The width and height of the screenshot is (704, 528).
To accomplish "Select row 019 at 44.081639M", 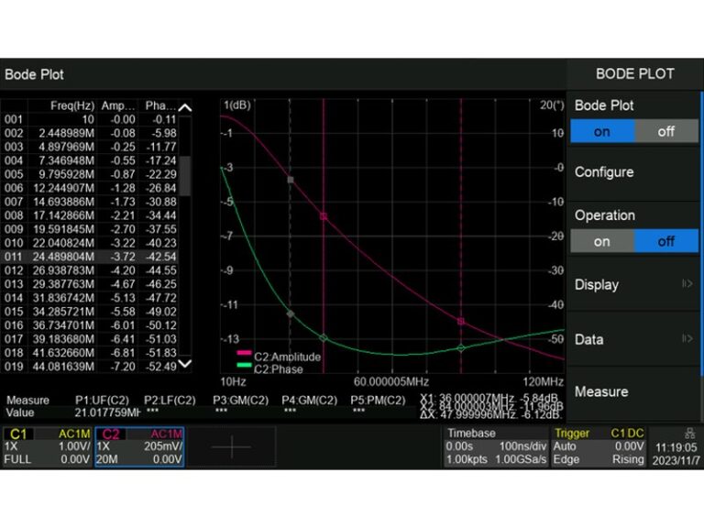I will pos(90,367).
